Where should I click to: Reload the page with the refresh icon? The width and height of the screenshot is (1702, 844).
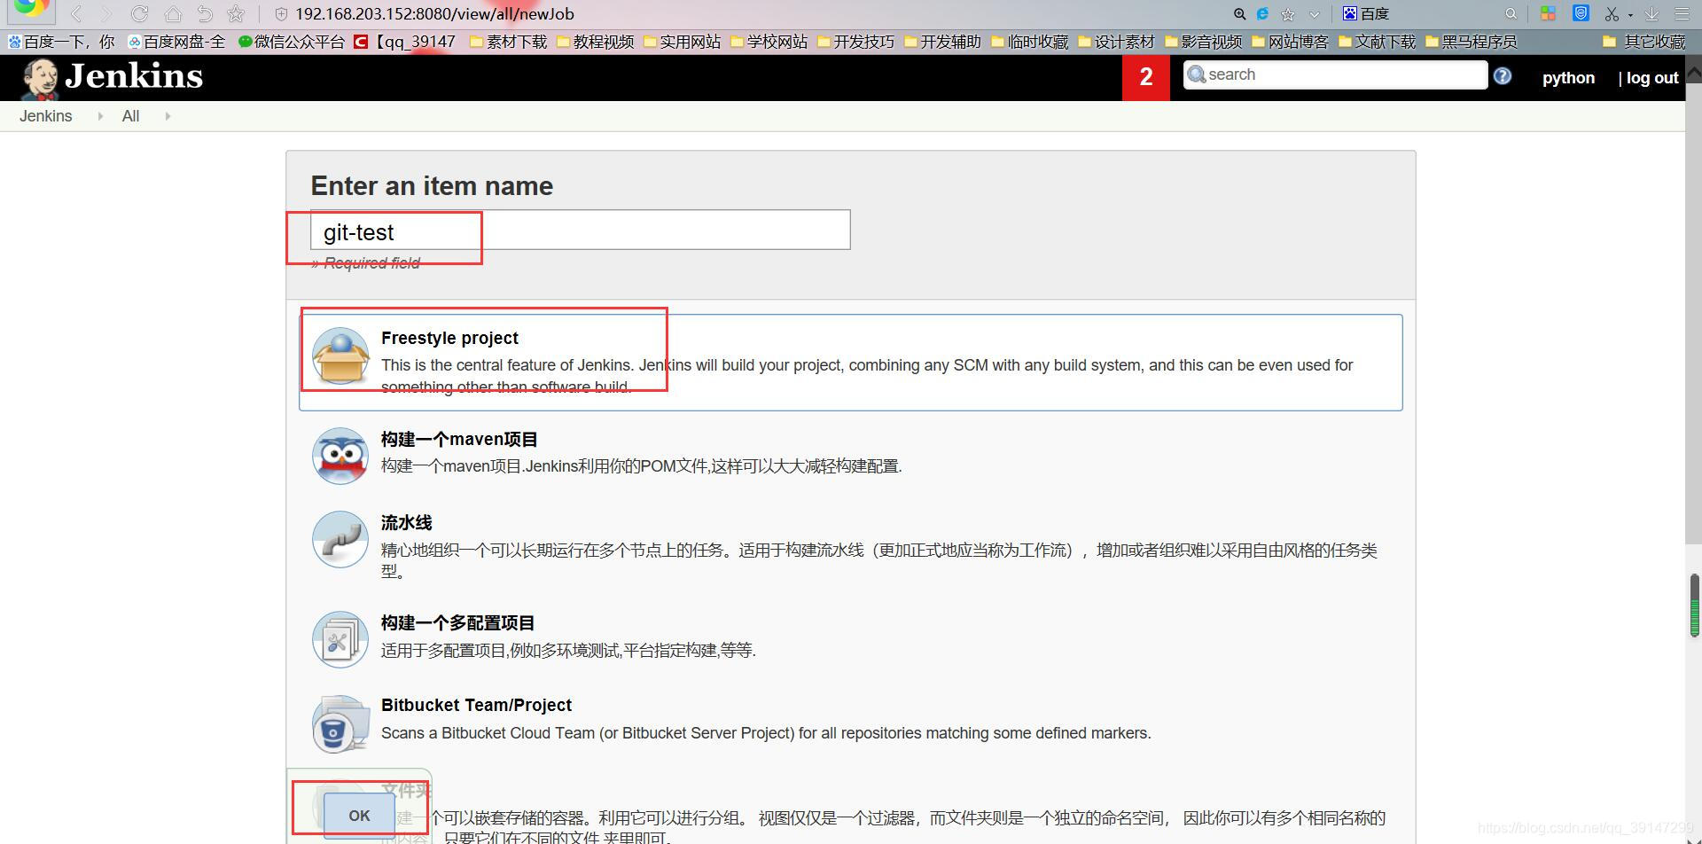pos(139,13)
